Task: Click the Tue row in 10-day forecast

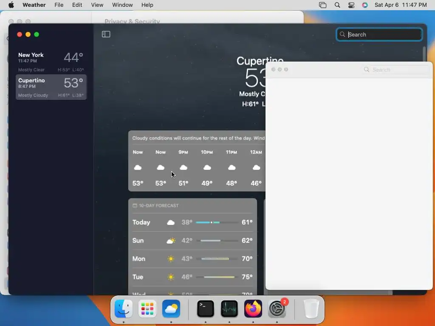Action: 192,277
